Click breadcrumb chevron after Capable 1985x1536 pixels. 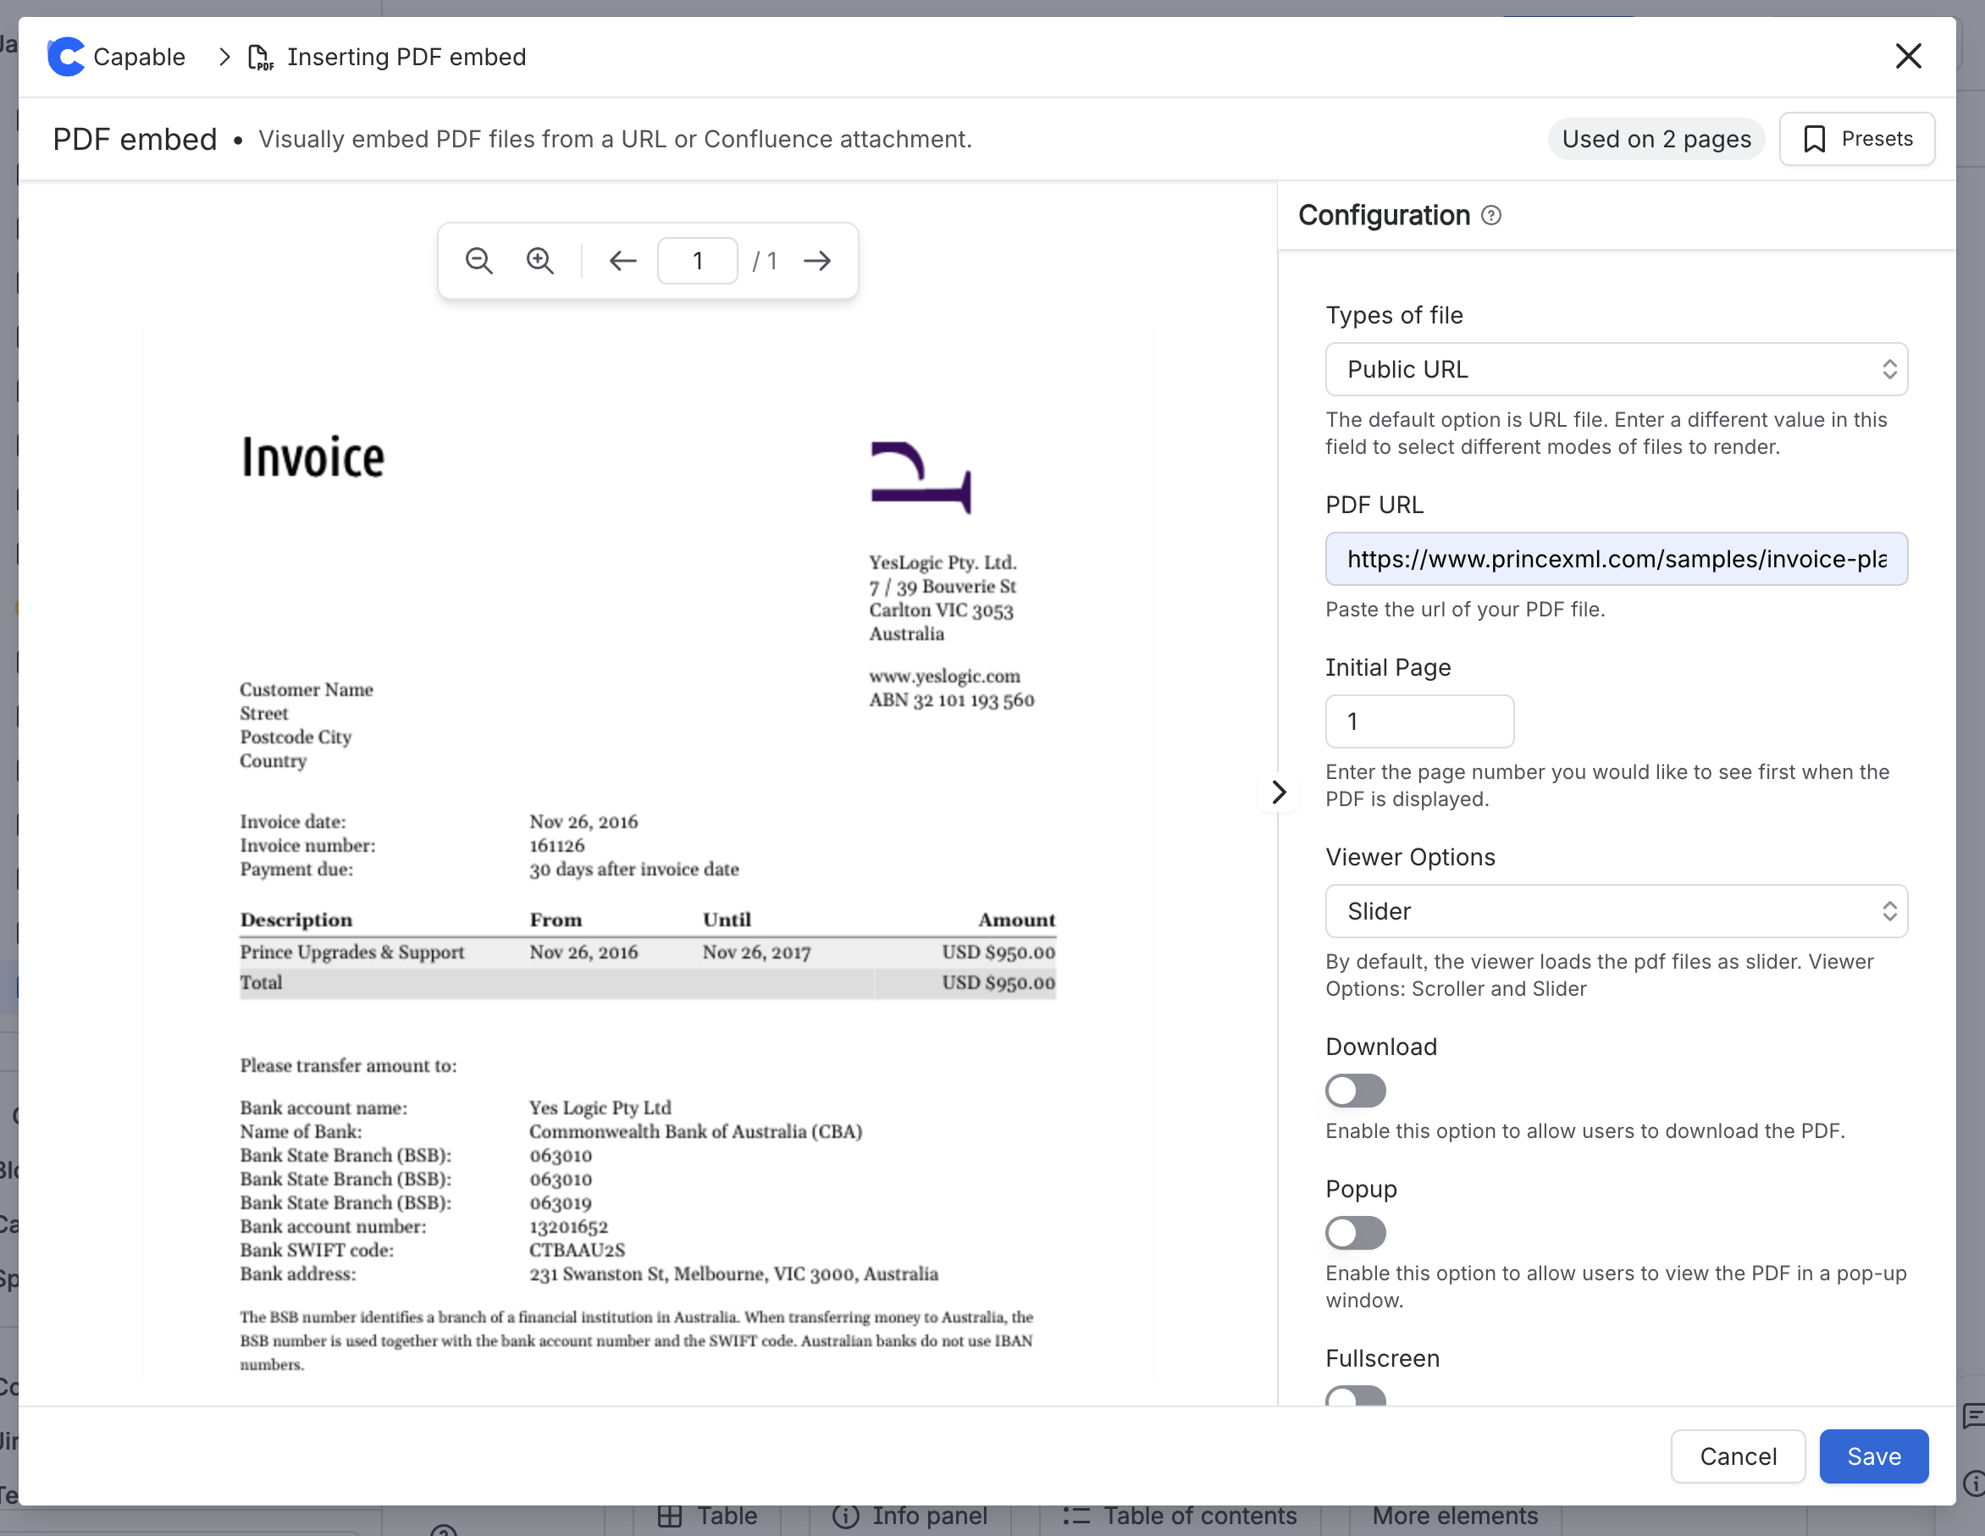point(224,58)
